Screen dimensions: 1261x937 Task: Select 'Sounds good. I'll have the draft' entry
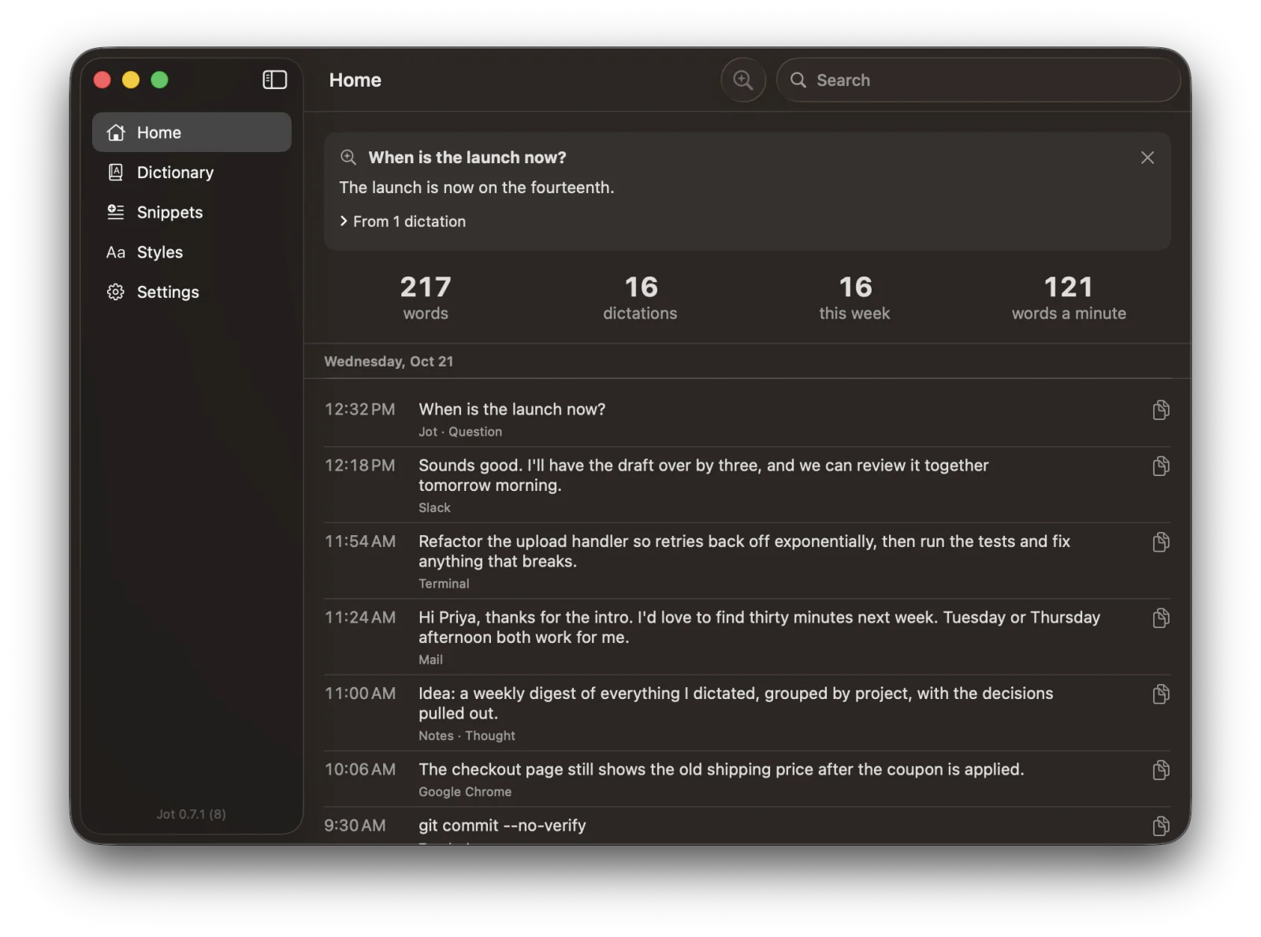747,485
